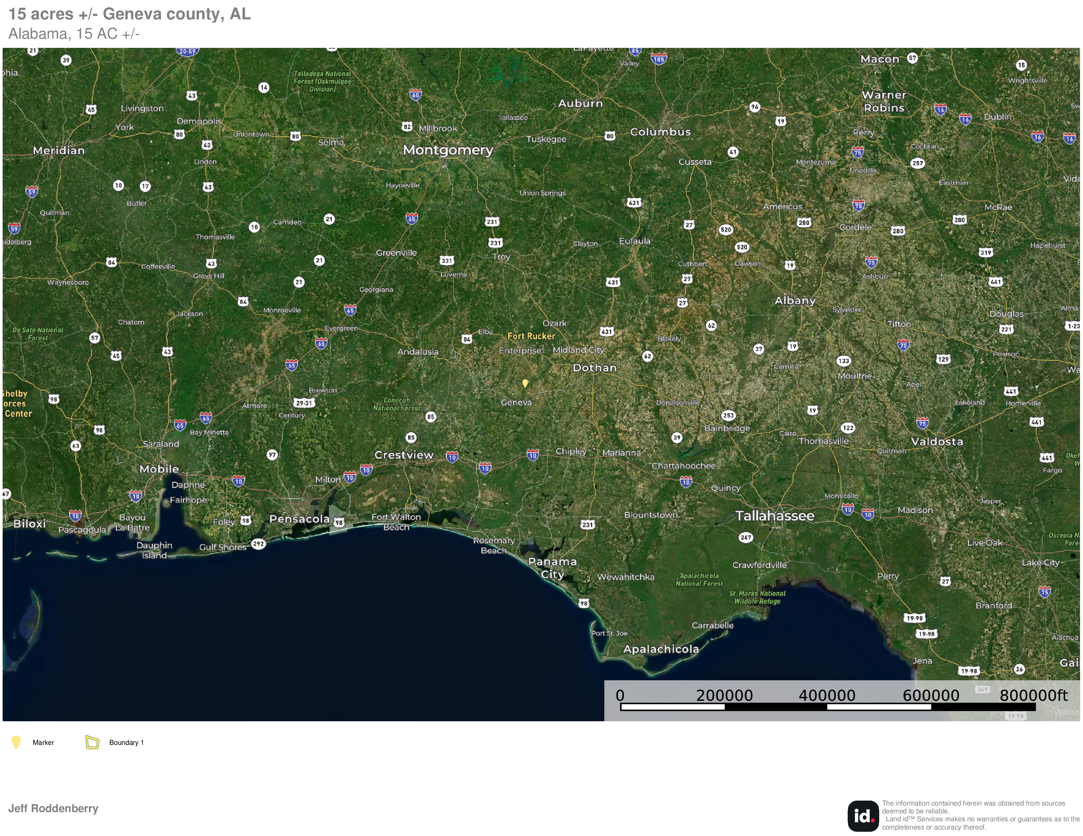Click the 15 acres Geneva county title
1083x836 pixels.
coord(129,14)
